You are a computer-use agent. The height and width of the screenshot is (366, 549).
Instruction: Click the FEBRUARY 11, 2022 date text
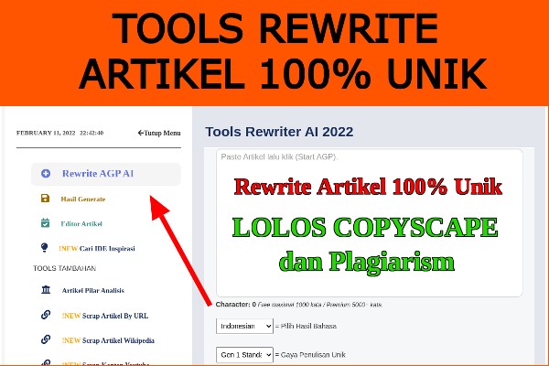click(46, 133)
